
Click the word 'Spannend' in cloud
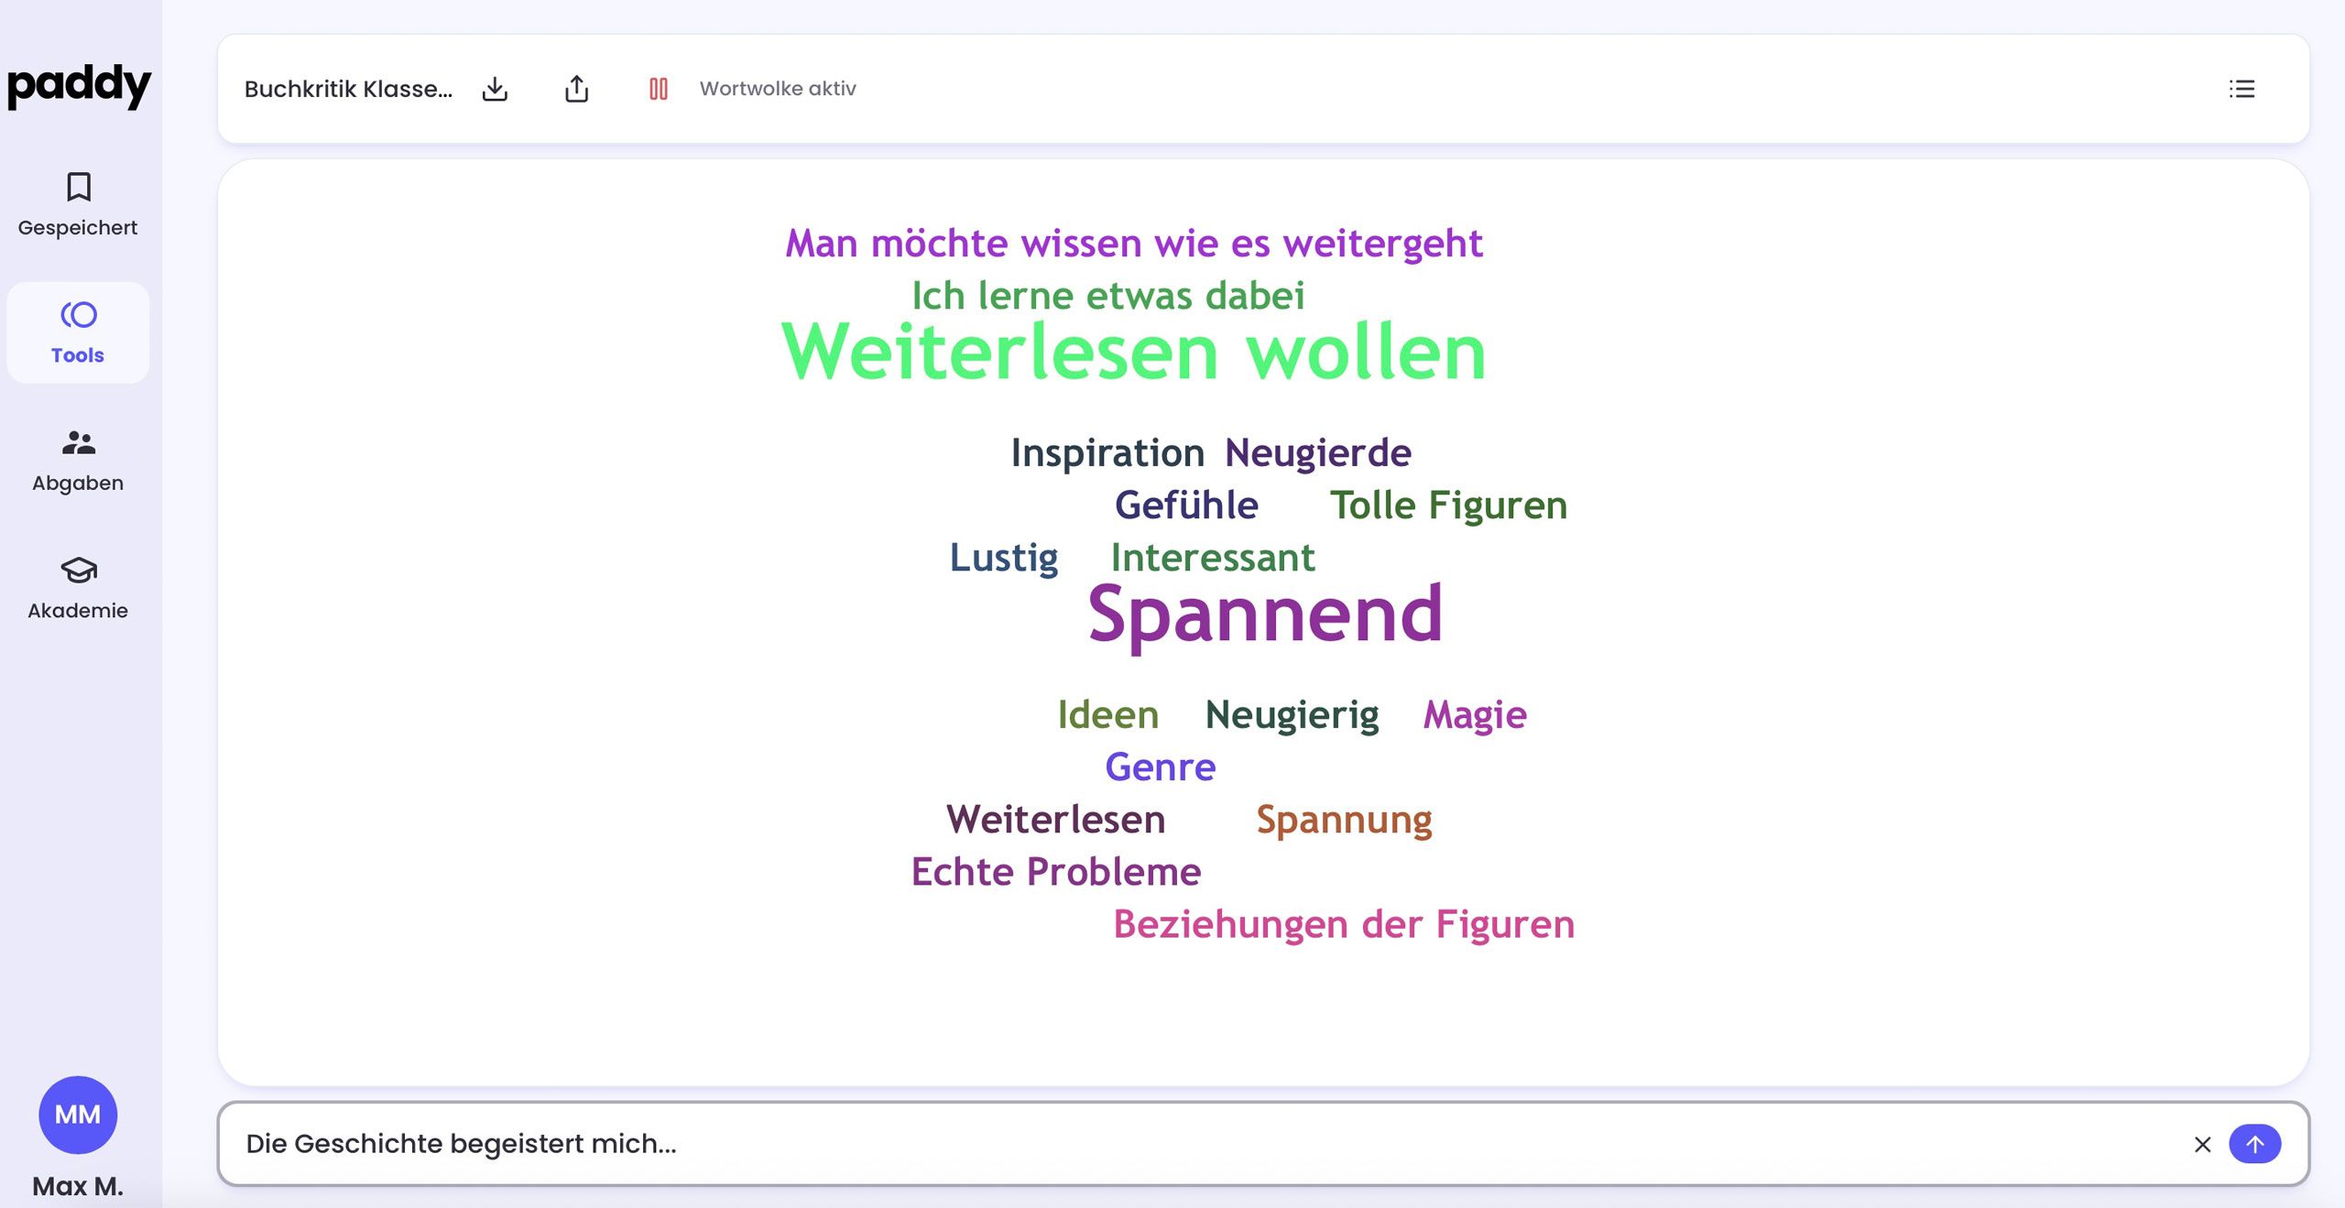point(1264,614)
